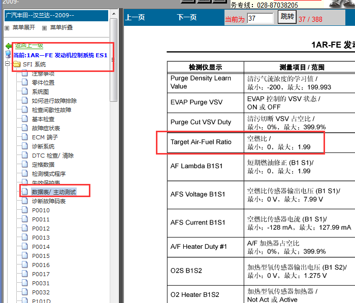The height and width of the screenshot is (303, 355).
Task: Click A/F Heater Duty #1 cell
Action: coord(206,247)
